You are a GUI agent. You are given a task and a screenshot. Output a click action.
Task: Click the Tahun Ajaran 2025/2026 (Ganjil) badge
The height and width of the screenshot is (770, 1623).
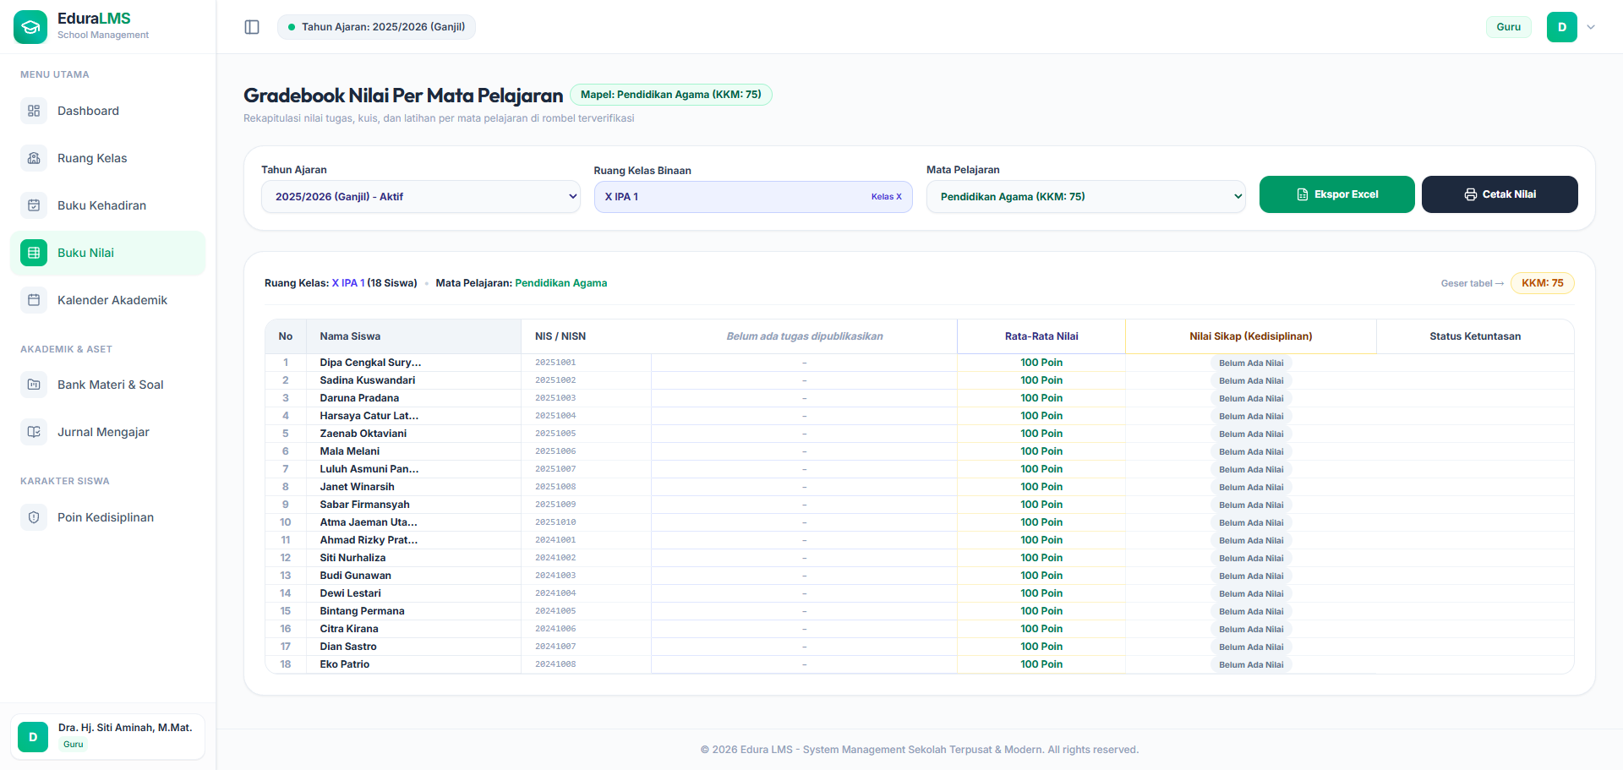click(x=376, y=27)
